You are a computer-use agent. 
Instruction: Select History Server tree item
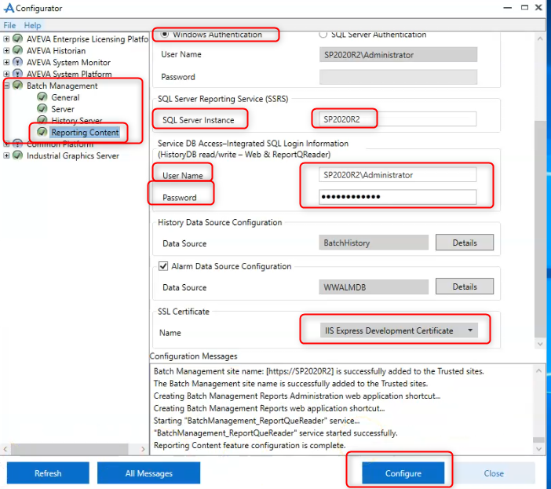77,121
